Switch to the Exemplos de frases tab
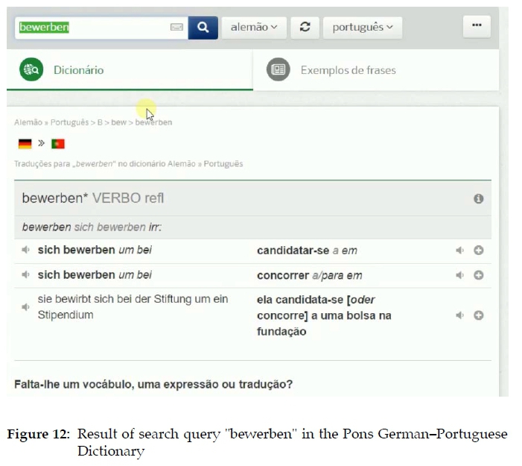The image size is (522, 466). 348,70
